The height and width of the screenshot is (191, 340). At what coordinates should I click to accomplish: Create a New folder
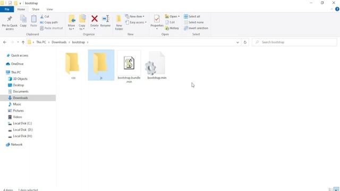click(x=119, y=22)
